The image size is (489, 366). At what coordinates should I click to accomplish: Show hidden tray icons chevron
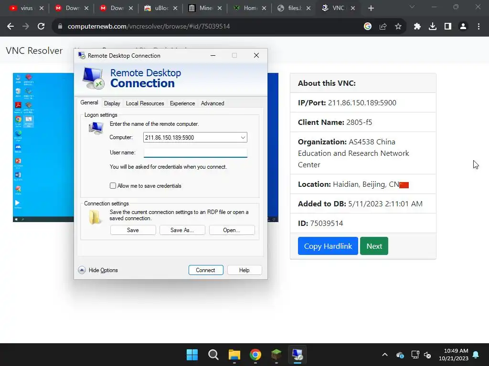coord(385,355)
